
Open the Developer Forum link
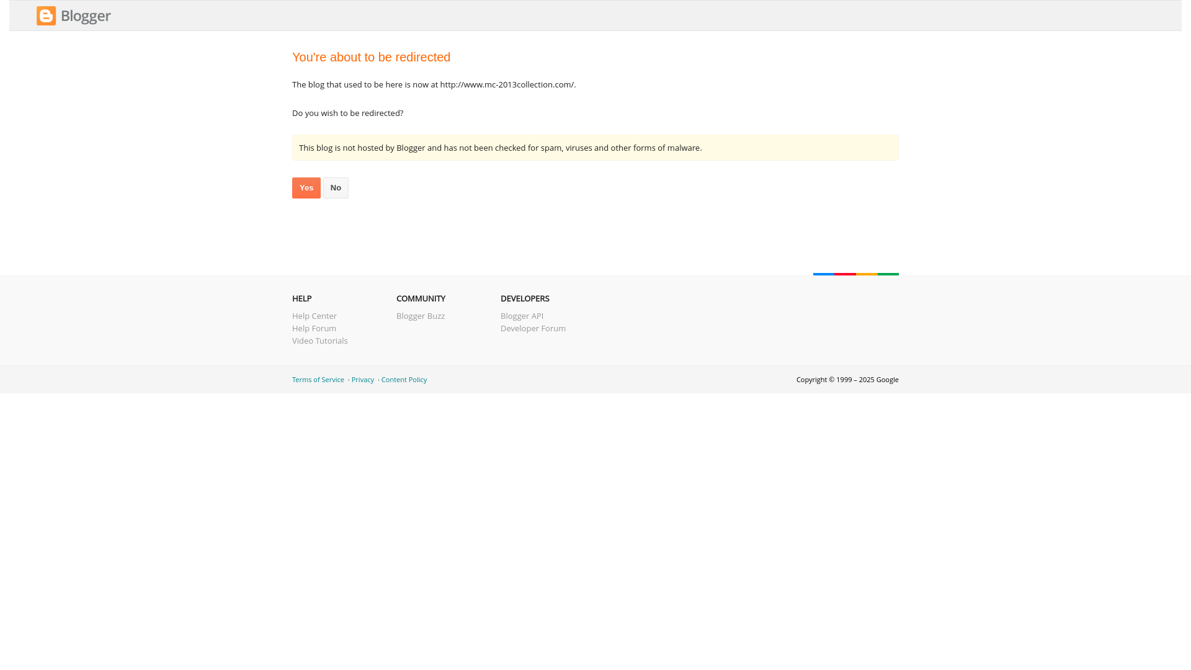[x=533, y=328]
